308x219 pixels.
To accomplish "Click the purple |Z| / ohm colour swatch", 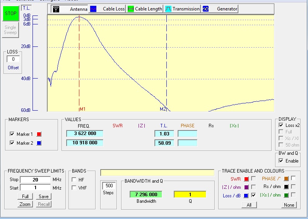I will pos(246,187).
